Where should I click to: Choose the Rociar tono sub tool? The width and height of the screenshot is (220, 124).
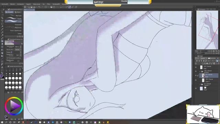13,28
